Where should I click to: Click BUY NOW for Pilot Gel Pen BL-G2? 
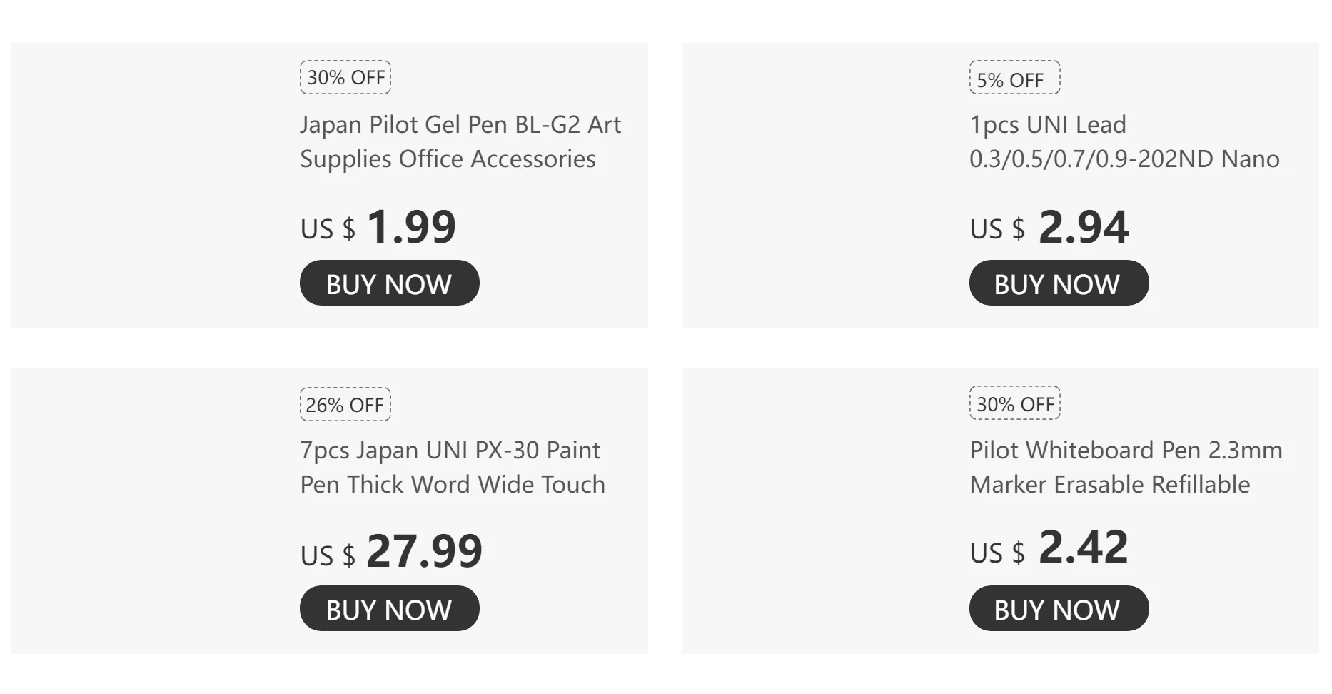tap(389, 283)
